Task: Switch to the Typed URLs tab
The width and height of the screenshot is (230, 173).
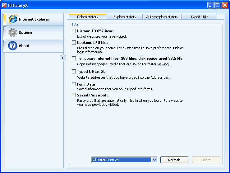Action: pyautogui.click(x=199, y=17)
